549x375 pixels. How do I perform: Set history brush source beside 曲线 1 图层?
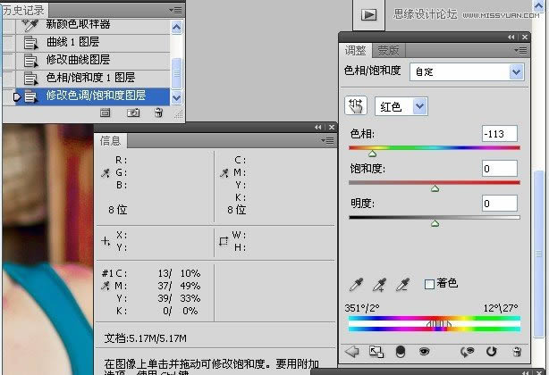[x=8, y=42]
